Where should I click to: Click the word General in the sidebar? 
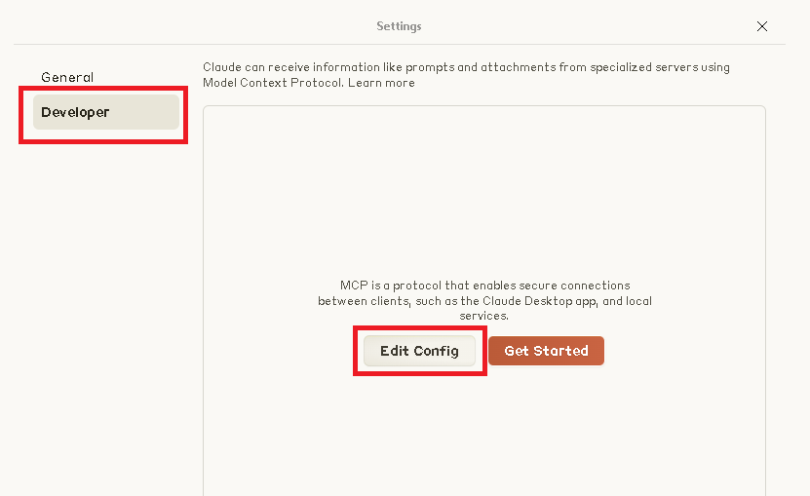click(x=67, y=77)
